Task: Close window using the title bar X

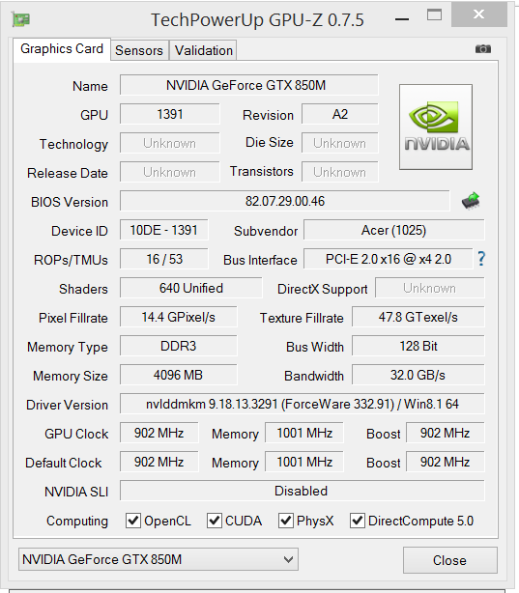Action: pyautogui.click(x=478, y=14)
